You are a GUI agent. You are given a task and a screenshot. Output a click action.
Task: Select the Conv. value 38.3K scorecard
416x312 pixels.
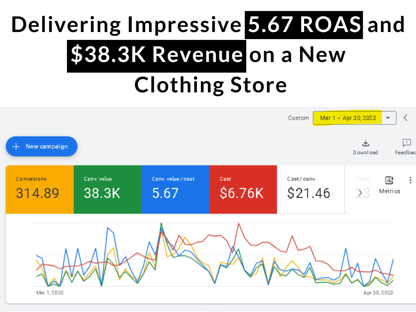click(108, 189)
